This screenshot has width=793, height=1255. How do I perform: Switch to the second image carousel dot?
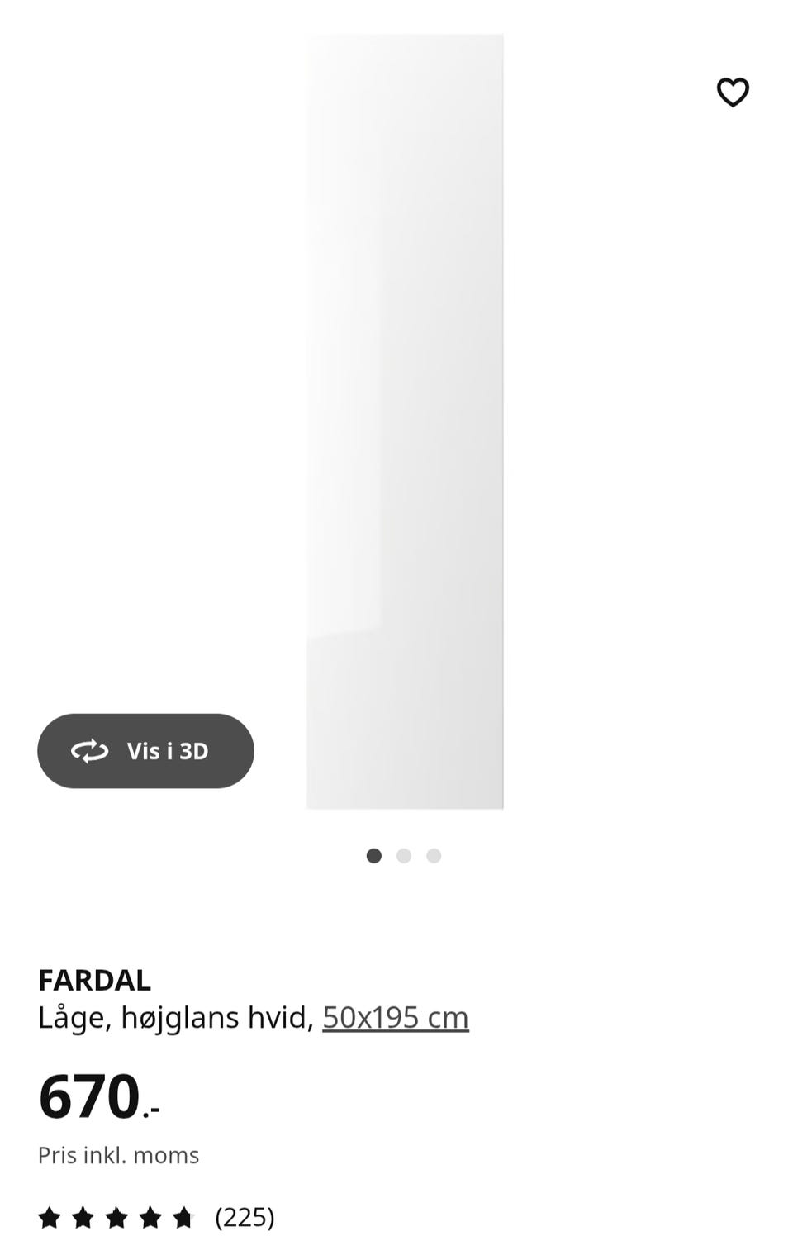pos(404,856)
